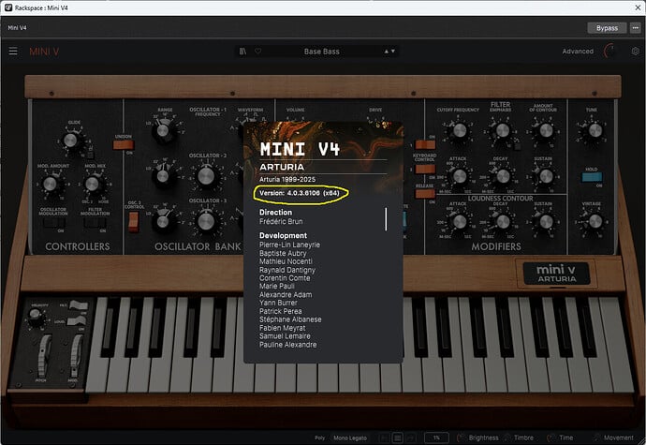The height and width of the screenshot is (445, 646).
Task: Toggle the orange Unison switch
Action: tap(123, 141)
